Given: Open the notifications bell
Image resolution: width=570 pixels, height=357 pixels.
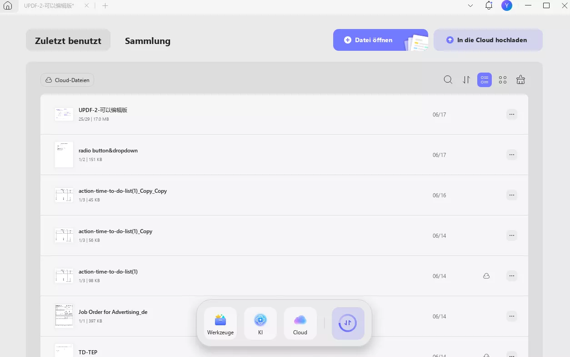Looking at the screenshot, I should tap(489, 6).
